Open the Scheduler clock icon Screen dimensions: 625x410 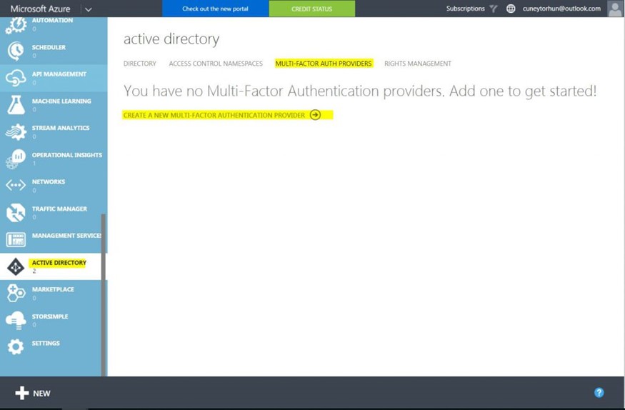pos(16,51)
